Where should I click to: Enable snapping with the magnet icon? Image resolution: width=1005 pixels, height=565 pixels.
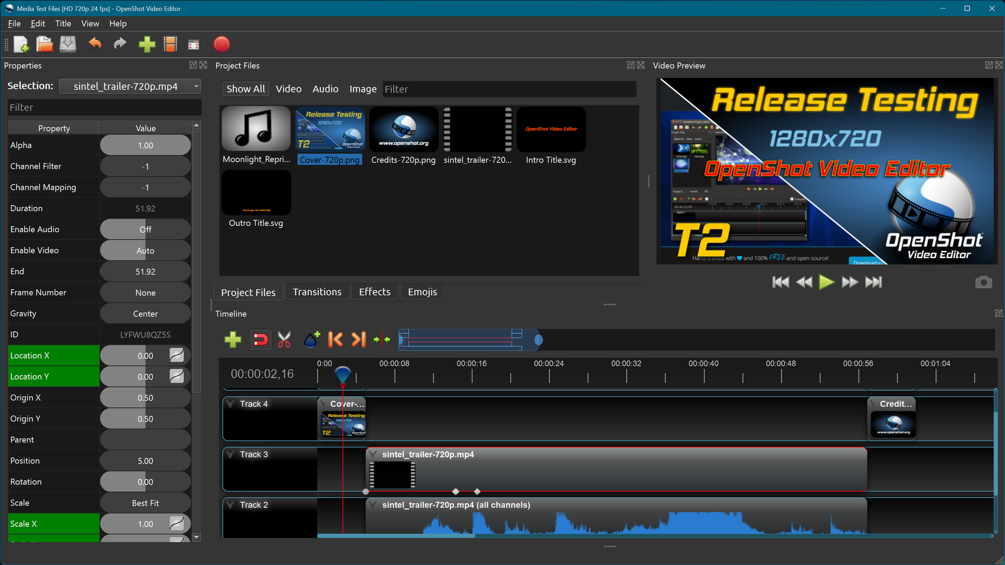[x=260, y=340]
